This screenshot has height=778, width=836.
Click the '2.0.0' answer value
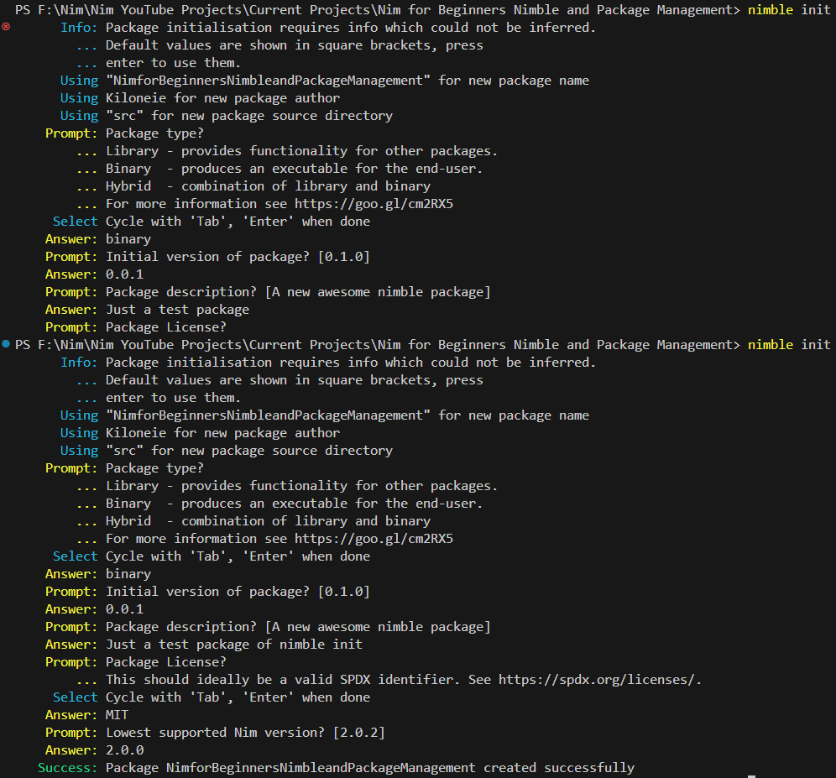click(x=125, y=750)
